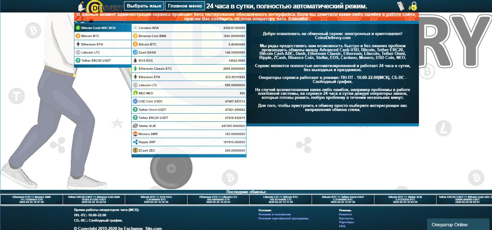The image size is (492, 230).
Task: Click the ZCash ZEC coin icon
Action: tap(135, 150)
